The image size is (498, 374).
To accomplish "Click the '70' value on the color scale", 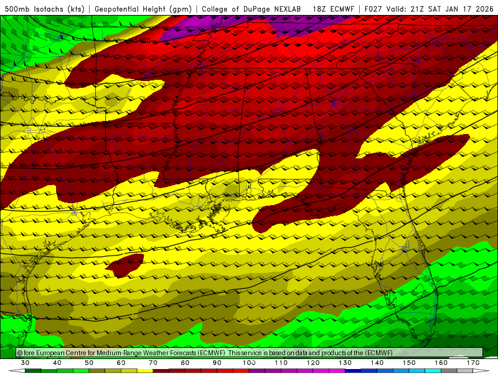I will coord(153,363).
